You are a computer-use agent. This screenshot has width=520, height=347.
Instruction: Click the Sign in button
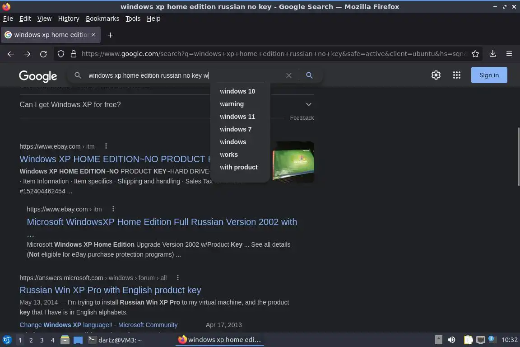[489, 75]
